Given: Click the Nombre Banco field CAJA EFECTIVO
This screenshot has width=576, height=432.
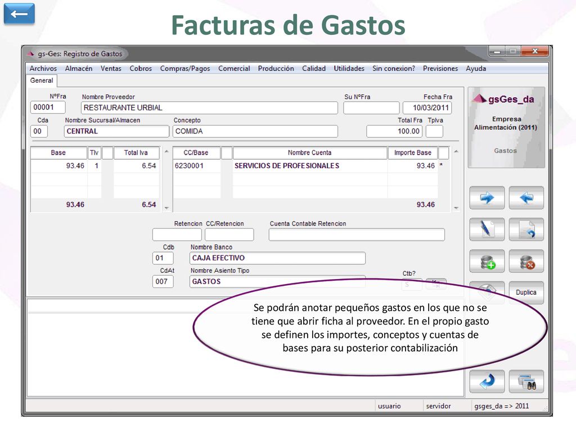Looking at the screenshot, I should point(277,258).
